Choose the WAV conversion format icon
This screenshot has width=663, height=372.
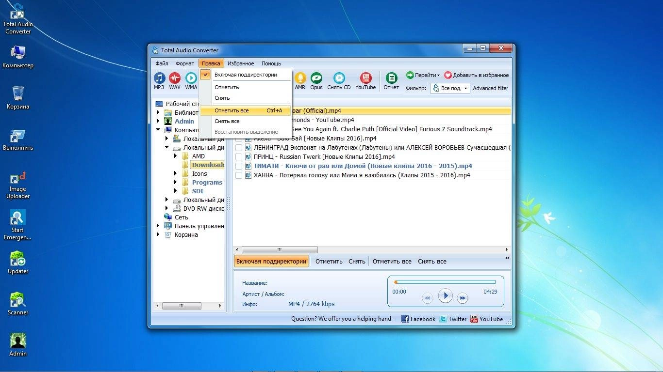click(175, 81)
